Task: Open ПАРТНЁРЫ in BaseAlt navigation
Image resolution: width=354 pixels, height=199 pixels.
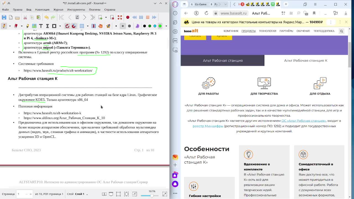Action: coord(286,31)
